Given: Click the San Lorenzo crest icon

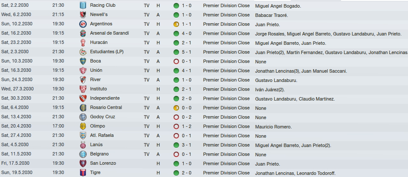Looking at the screenshot, I should 83,163.
